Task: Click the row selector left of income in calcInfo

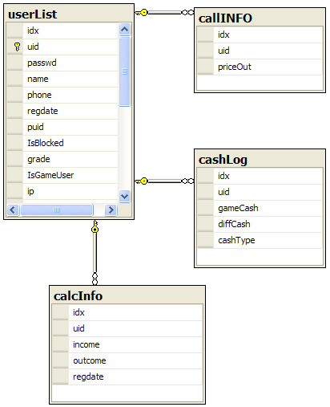Action: point(60,344)
